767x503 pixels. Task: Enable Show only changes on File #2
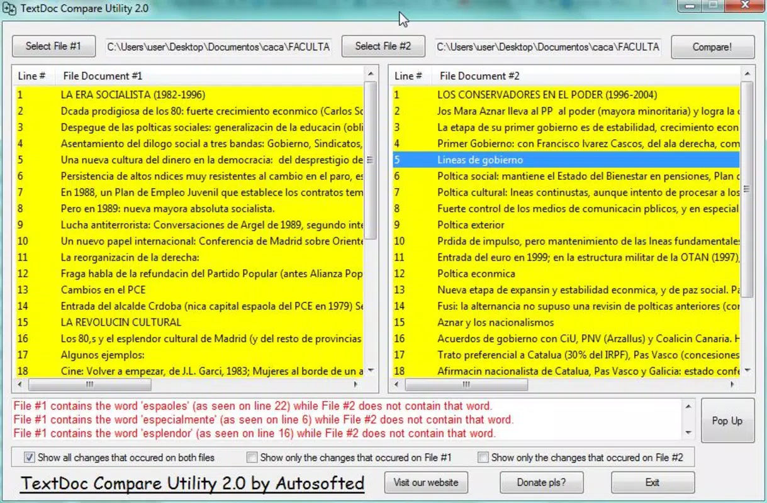click(x=483, y=457)
